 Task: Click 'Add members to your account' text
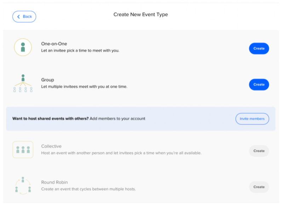tap(117, 118)
